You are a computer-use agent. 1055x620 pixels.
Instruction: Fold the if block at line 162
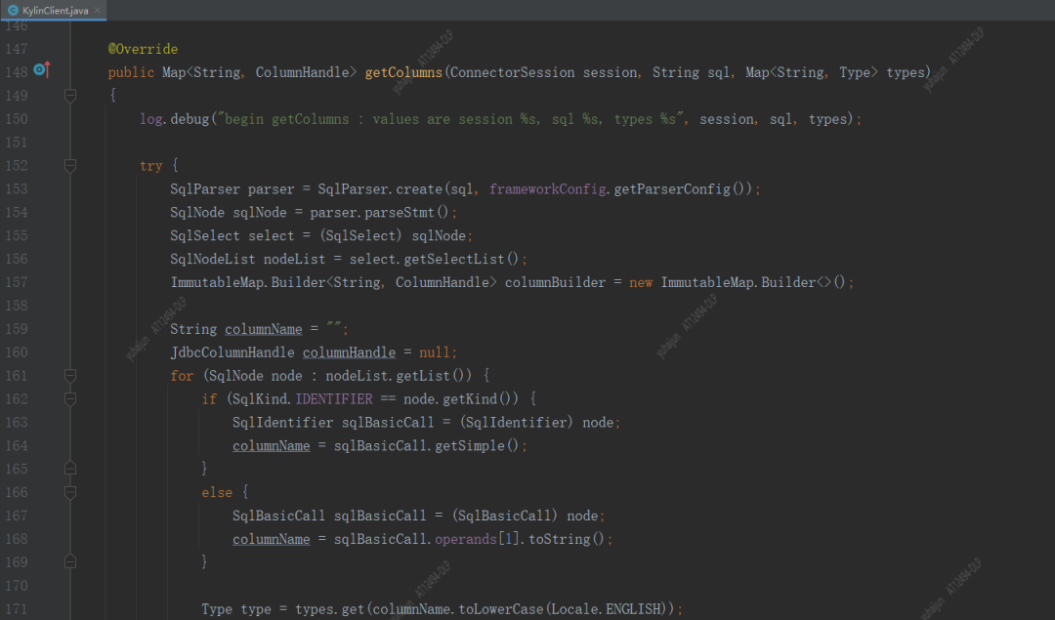coord(70,399)
